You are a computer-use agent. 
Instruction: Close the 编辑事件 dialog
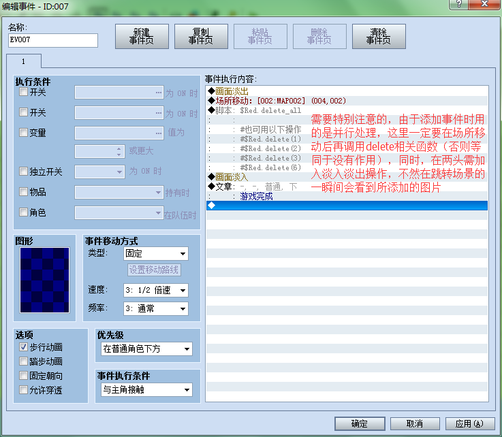click(484, 4)
